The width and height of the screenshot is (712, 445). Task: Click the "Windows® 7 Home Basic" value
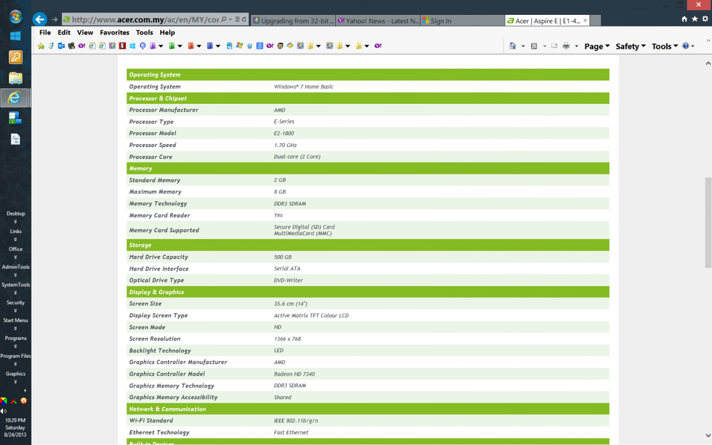(304, 87)
